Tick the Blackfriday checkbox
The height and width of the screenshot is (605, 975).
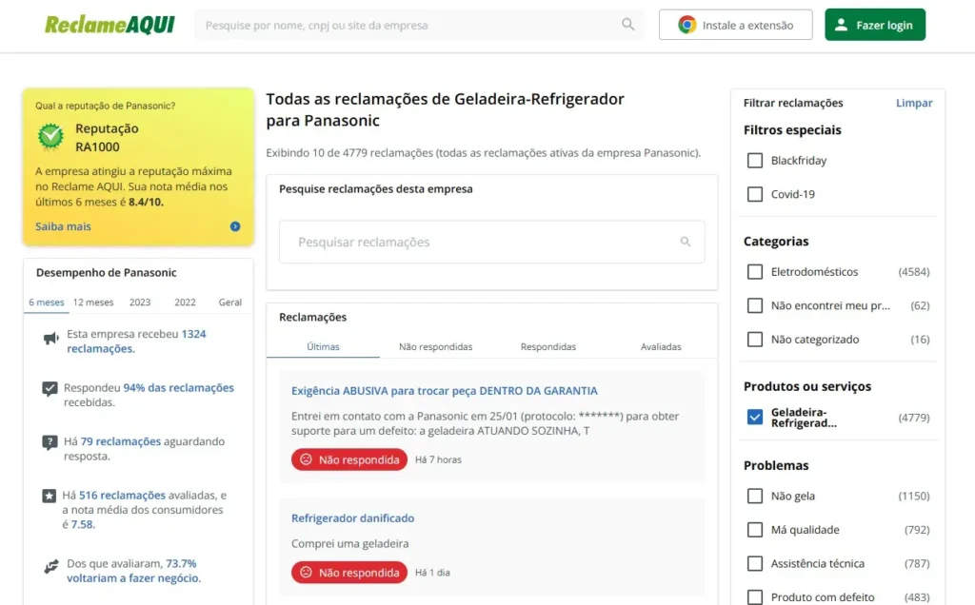755,160
